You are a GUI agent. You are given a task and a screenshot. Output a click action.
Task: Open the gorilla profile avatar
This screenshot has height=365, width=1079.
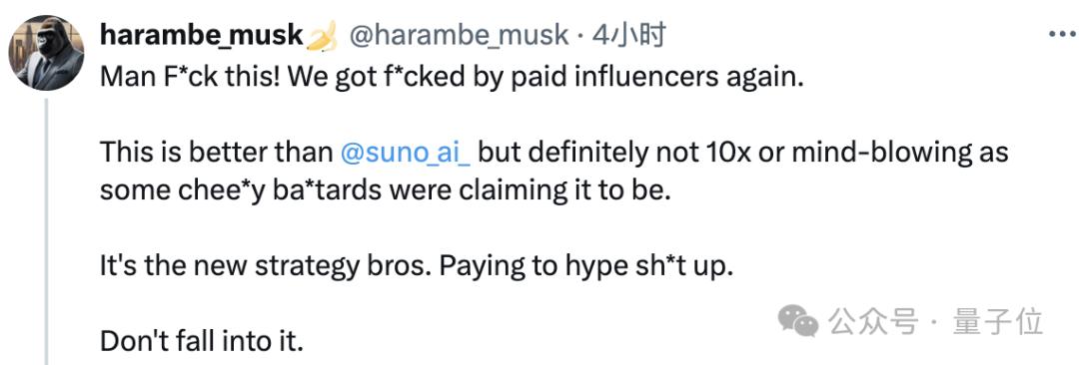pos(47,52)
